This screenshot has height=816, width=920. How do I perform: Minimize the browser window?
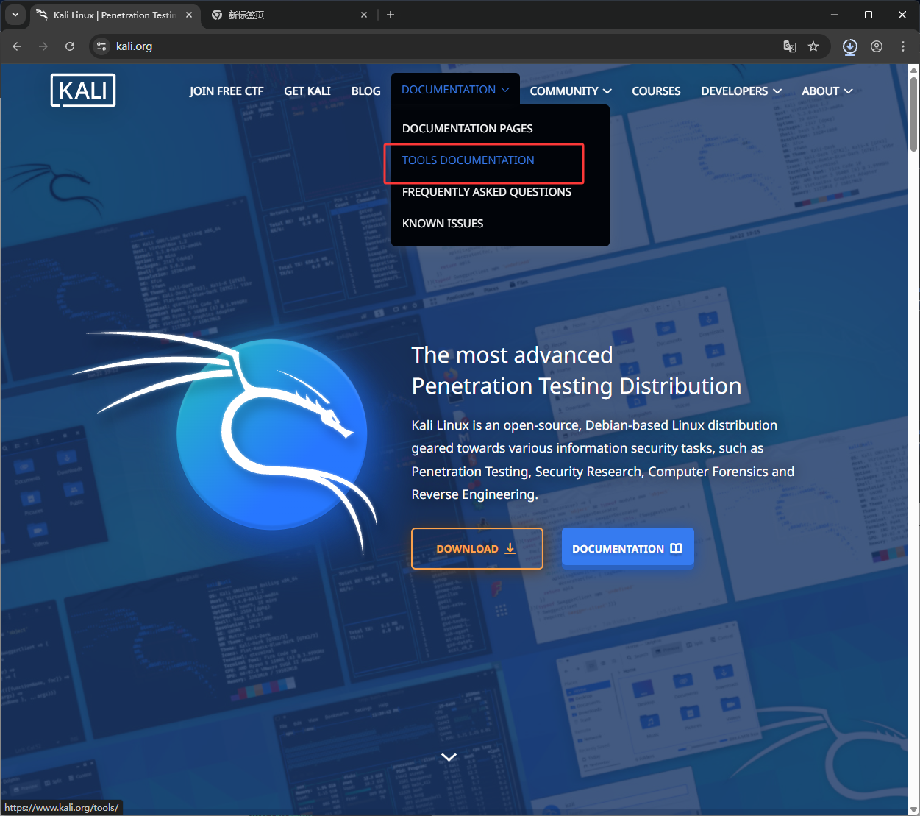point(835,15)
